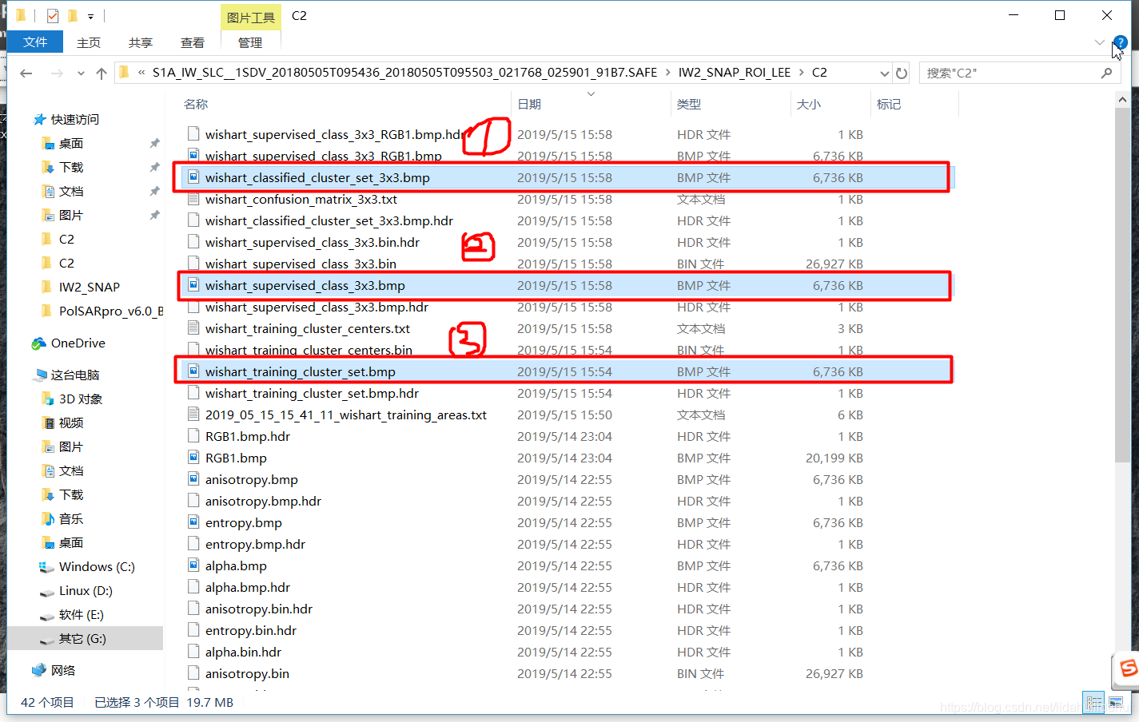1139x722 pixels.
Task: Refresh the C2 folder view
Action: coord(902,73)
